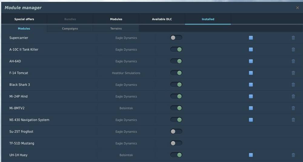Click Belsimtek label in UH-1H Huey row

point(126,155)
